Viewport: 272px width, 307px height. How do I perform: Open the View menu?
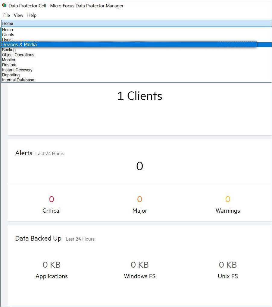[18, 15]
